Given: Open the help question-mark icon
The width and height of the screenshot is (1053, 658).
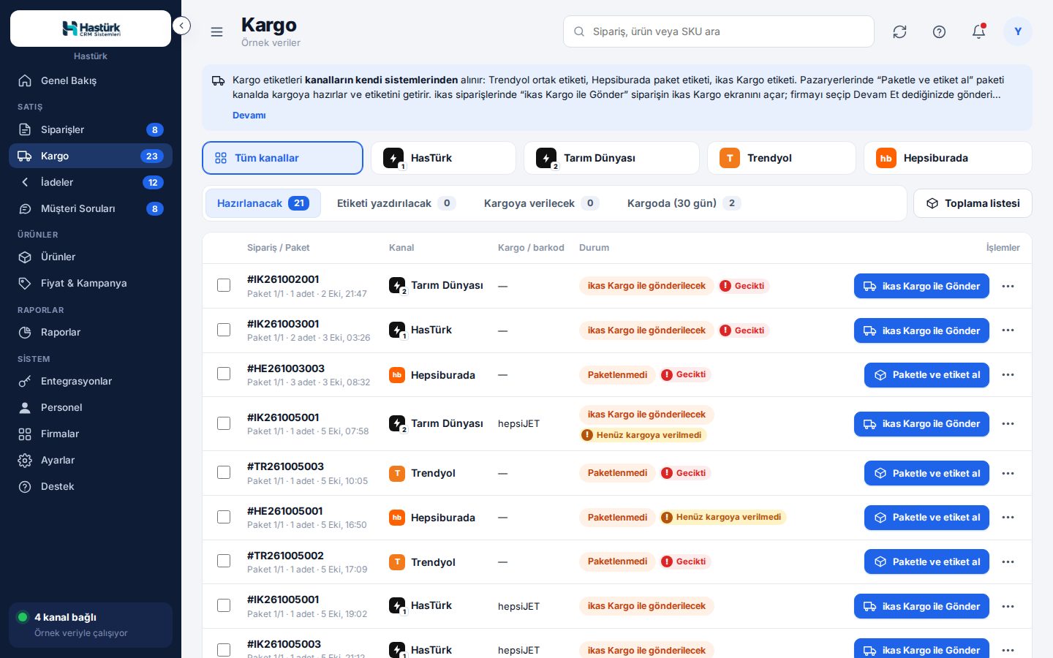Looking at the screenshot, I should (x=939, y=31).
